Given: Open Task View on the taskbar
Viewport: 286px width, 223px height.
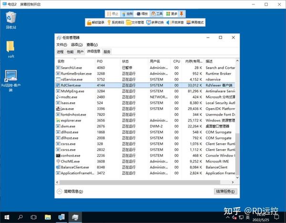Looking at the screenshot, I should tap(33, 217).
